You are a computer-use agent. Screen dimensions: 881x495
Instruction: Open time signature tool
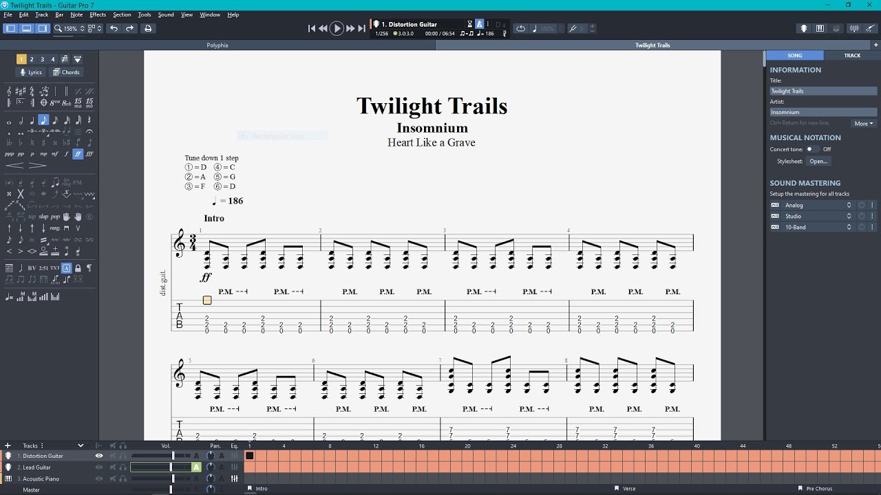32,92
